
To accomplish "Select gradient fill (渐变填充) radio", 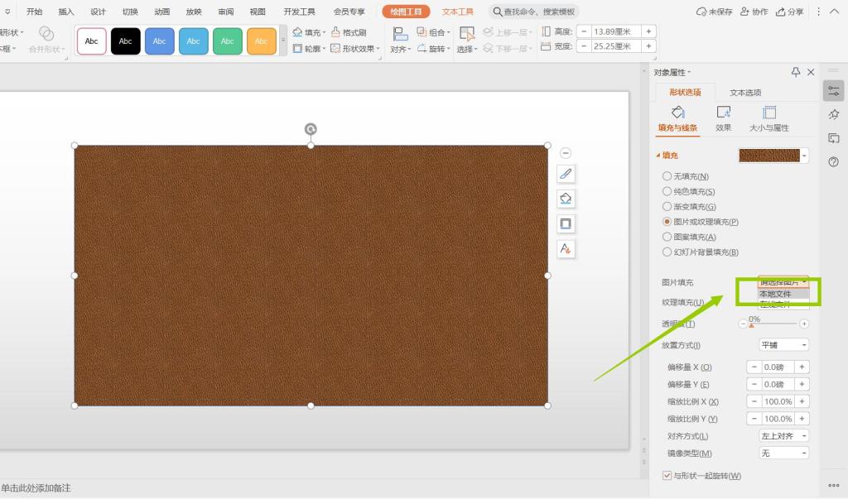I will point(667,207).
